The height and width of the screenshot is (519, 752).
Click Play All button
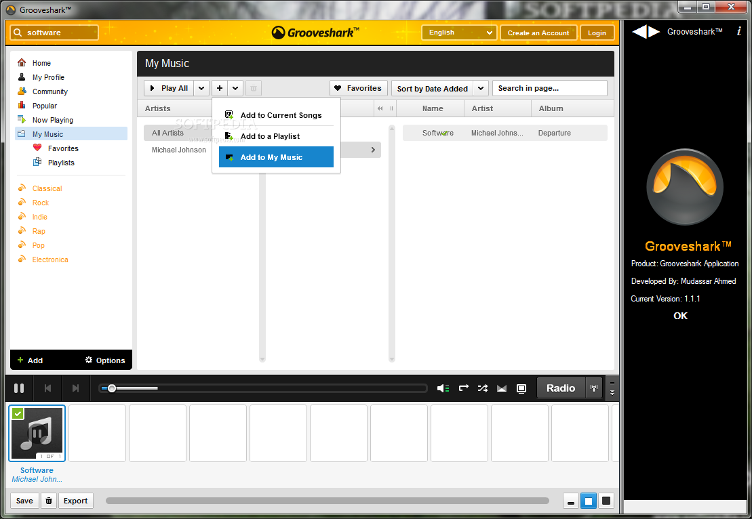coord(169,88)
